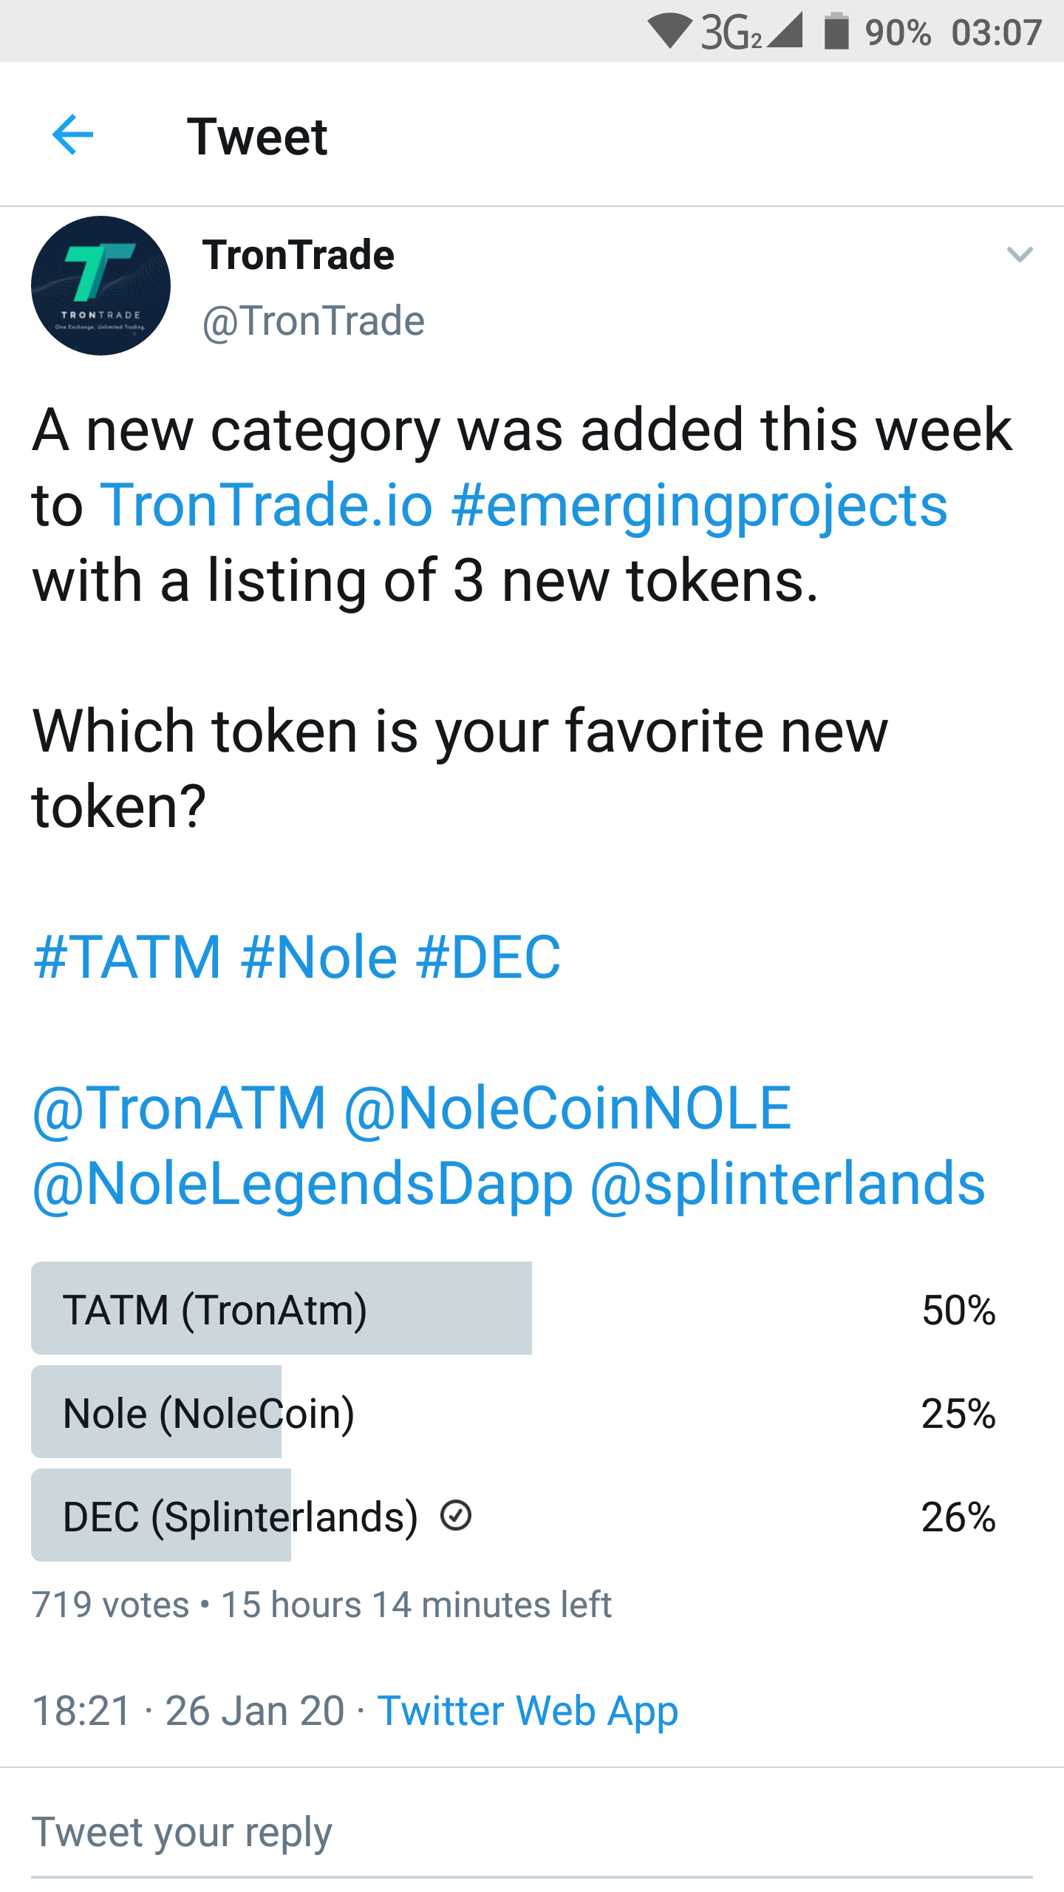Tap the voted checkmark icon beside DEC
This screenshot has width=1064, height=1892.
[x=456, y=1516]
